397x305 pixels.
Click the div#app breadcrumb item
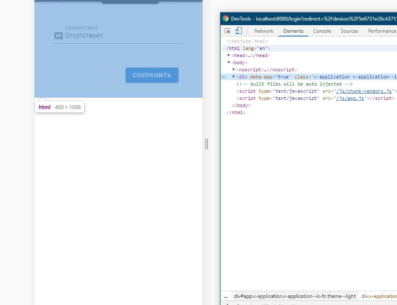click(295, 296)
